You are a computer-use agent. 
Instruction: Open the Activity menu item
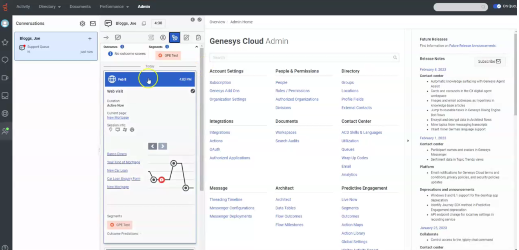tap(23, 6)
